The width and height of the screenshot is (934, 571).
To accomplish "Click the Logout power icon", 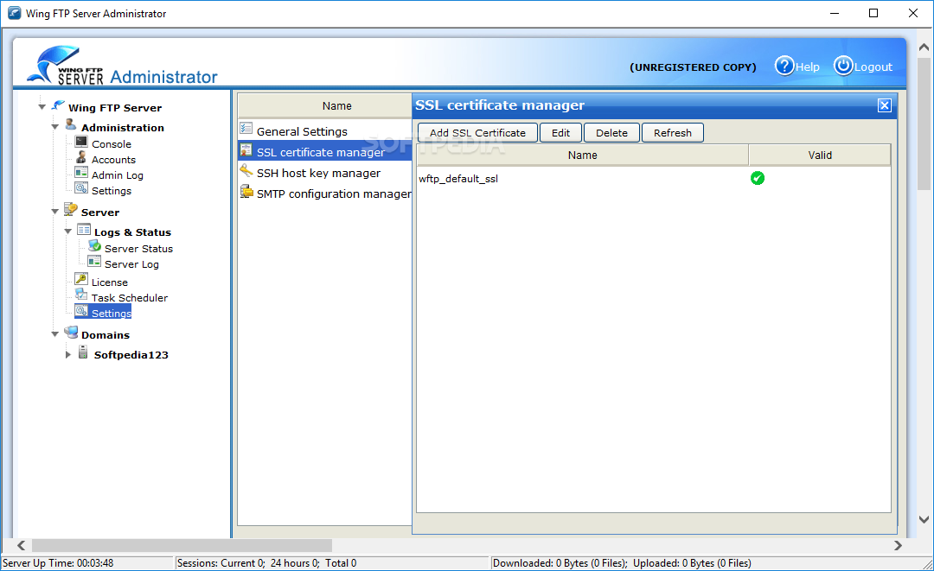I will [843, 66].
